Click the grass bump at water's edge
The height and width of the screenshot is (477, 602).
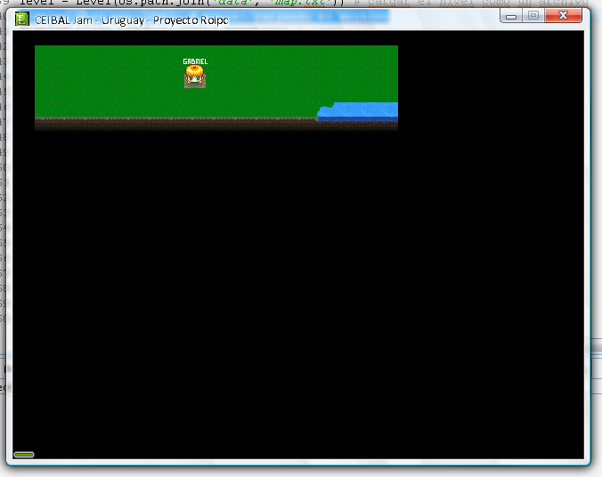tap(326, 106)
